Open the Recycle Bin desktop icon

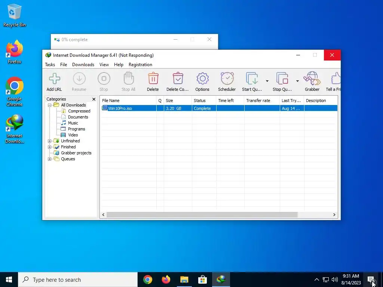15,15
